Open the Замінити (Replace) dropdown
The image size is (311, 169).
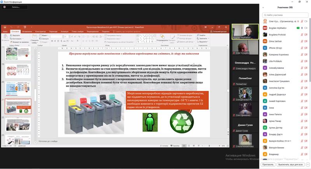tap(203, 39)
